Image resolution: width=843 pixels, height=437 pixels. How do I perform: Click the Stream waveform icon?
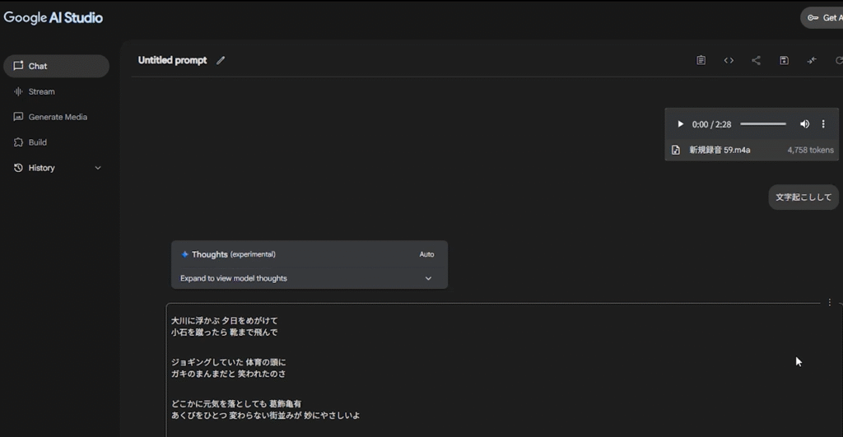(x=18, y=91)
